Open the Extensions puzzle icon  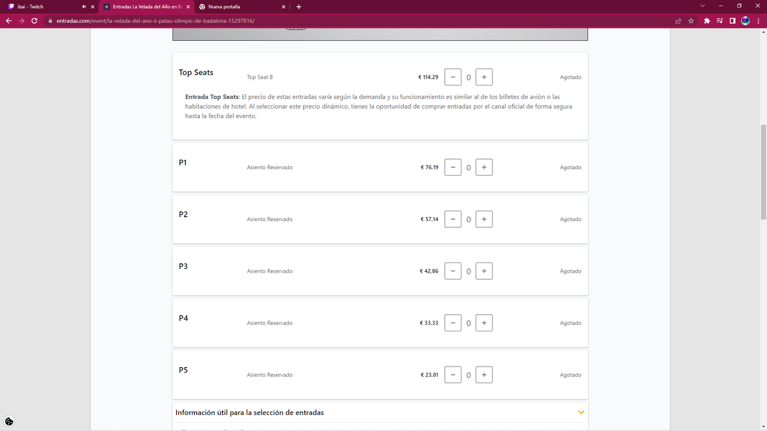pos(706,21)
